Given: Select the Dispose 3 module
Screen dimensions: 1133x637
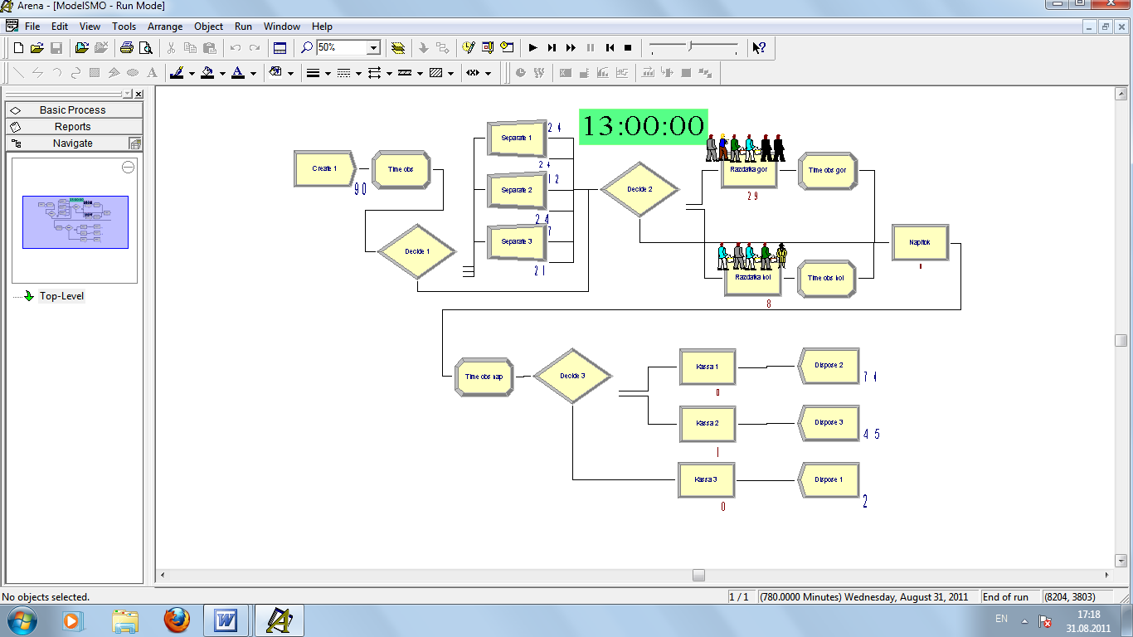Looking at the screenshot, I should coord(828,423).
